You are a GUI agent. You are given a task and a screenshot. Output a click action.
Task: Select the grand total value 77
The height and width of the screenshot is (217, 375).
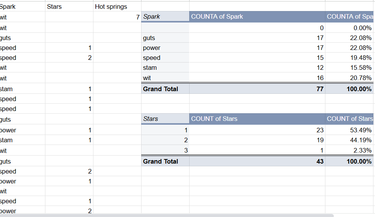tap(257, 88)
